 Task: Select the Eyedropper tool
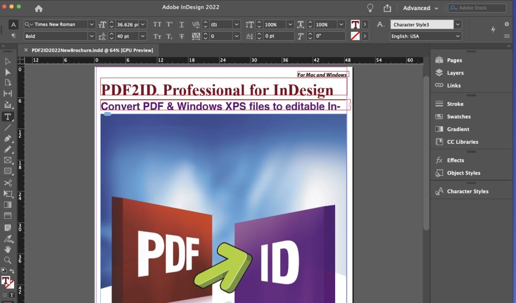click(x=8, y=238)
